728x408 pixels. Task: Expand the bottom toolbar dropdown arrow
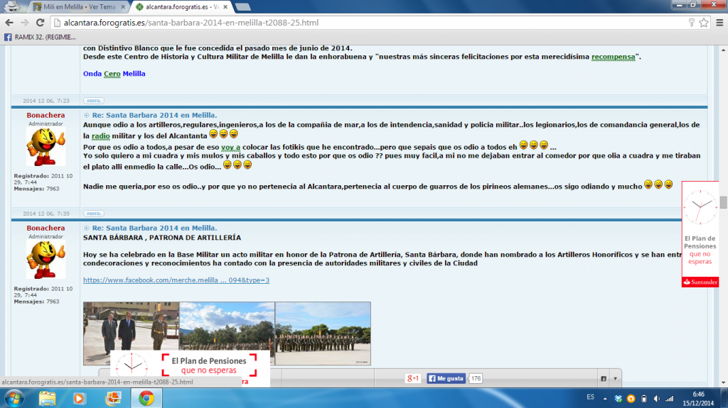[615, 379]
